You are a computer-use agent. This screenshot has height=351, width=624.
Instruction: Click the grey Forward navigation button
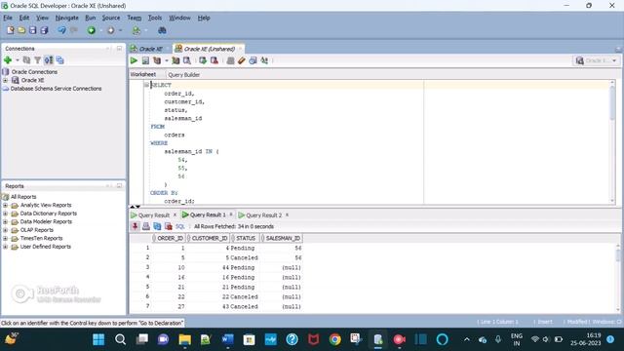click(x=110, y=30)
